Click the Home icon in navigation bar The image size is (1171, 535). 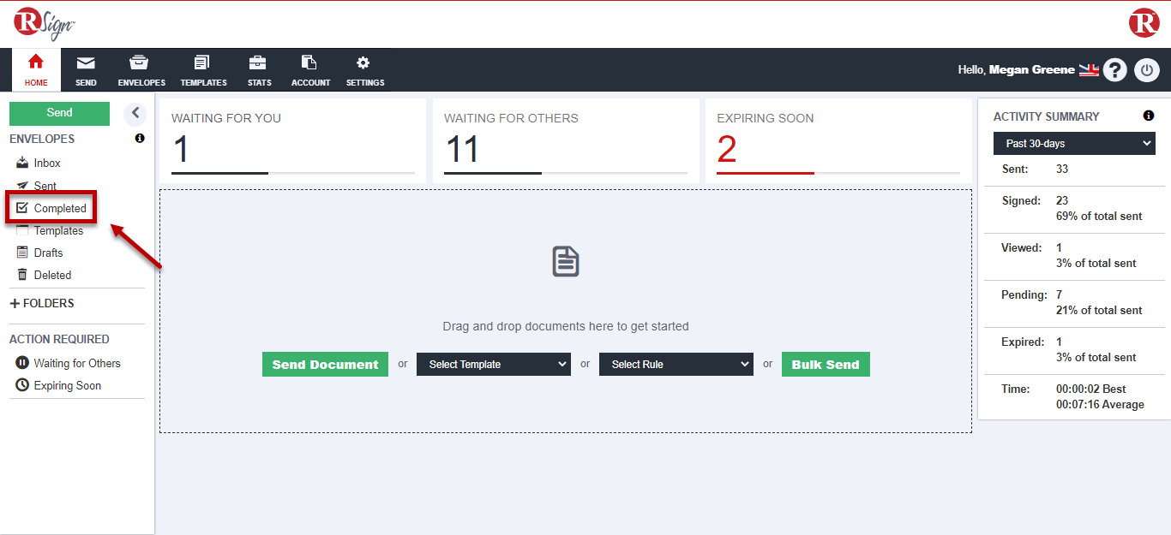click(36, 62)
